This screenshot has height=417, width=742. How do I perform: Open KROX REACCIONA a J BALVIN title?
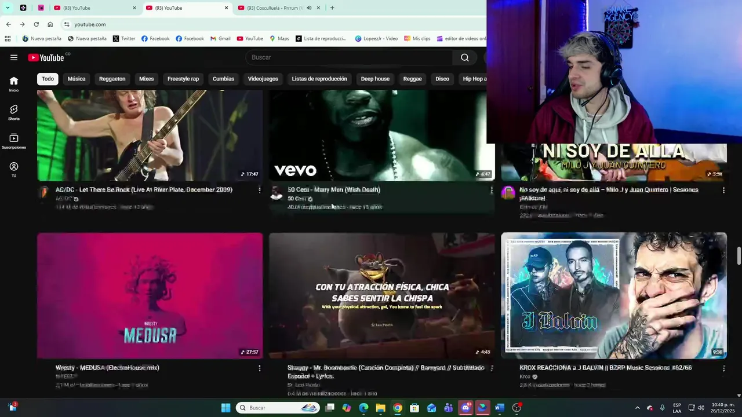point(606,368)
